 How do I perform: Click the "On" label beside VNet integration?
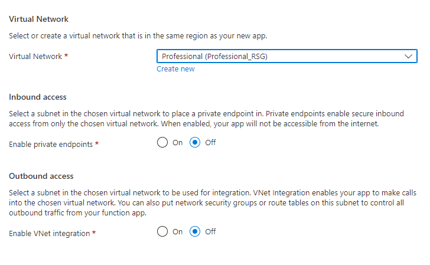point(177,232)
